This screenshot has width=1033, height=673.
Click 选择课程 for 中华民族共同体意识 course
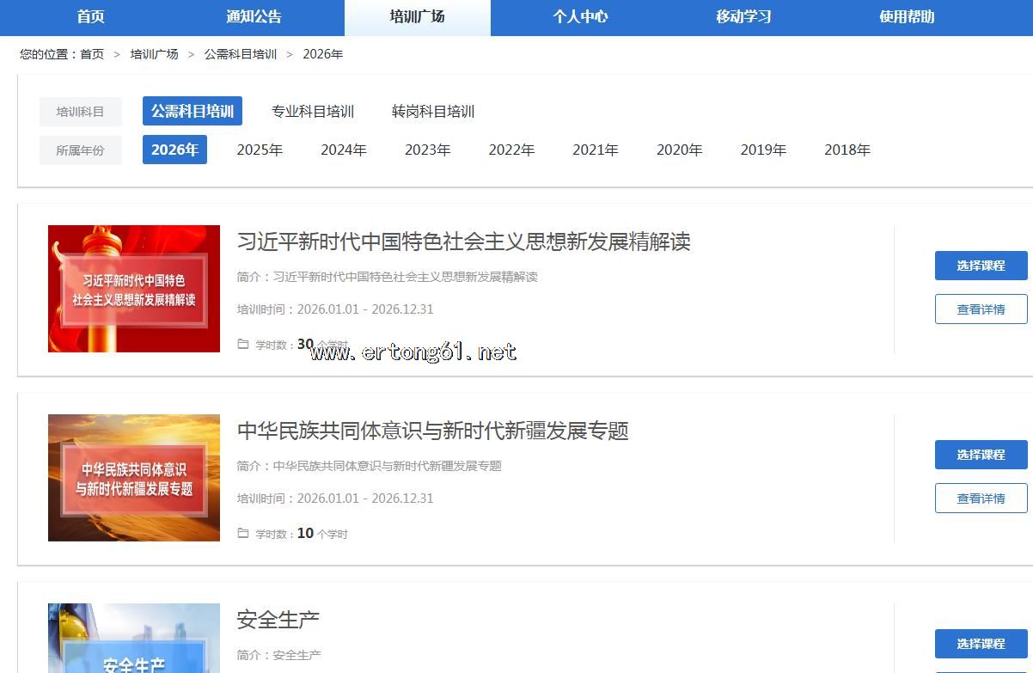pos(981,455)
